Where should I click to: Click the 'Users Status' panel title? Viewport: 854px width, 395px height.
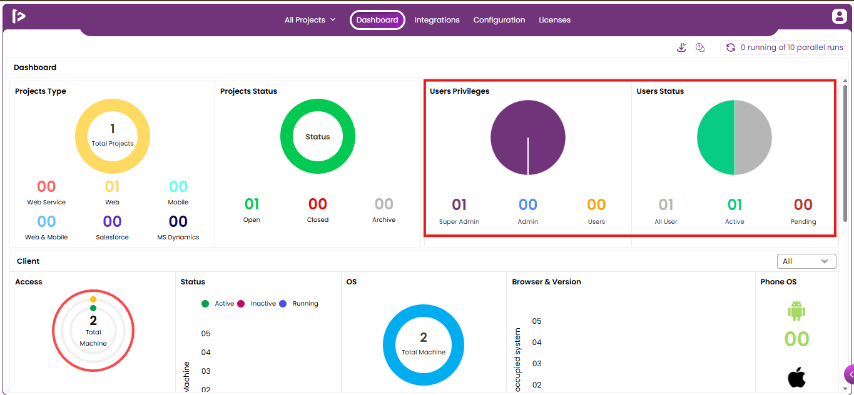pyautogui.click(x=660, y=91)
